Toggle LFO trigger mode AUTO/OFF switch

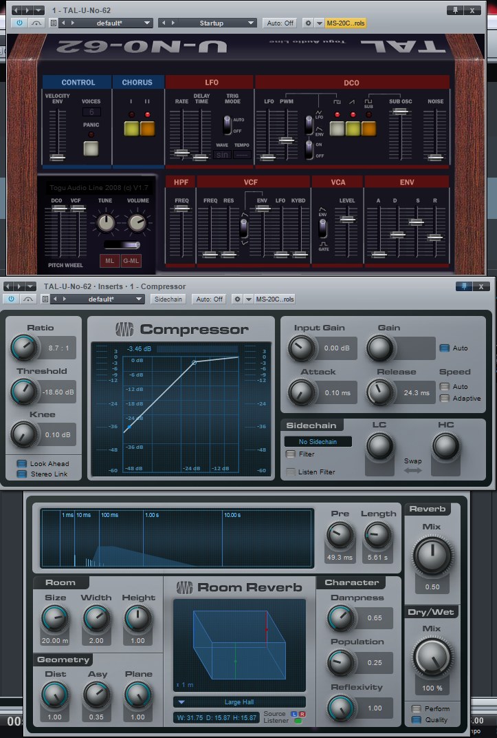pyautogui.click(x=228, y=125)
